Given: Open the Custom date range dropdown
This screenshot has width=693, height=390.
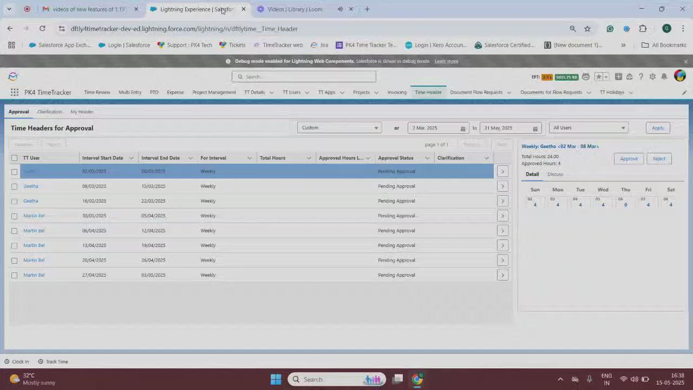Looking at the screenshot, I should coord(339,128).
